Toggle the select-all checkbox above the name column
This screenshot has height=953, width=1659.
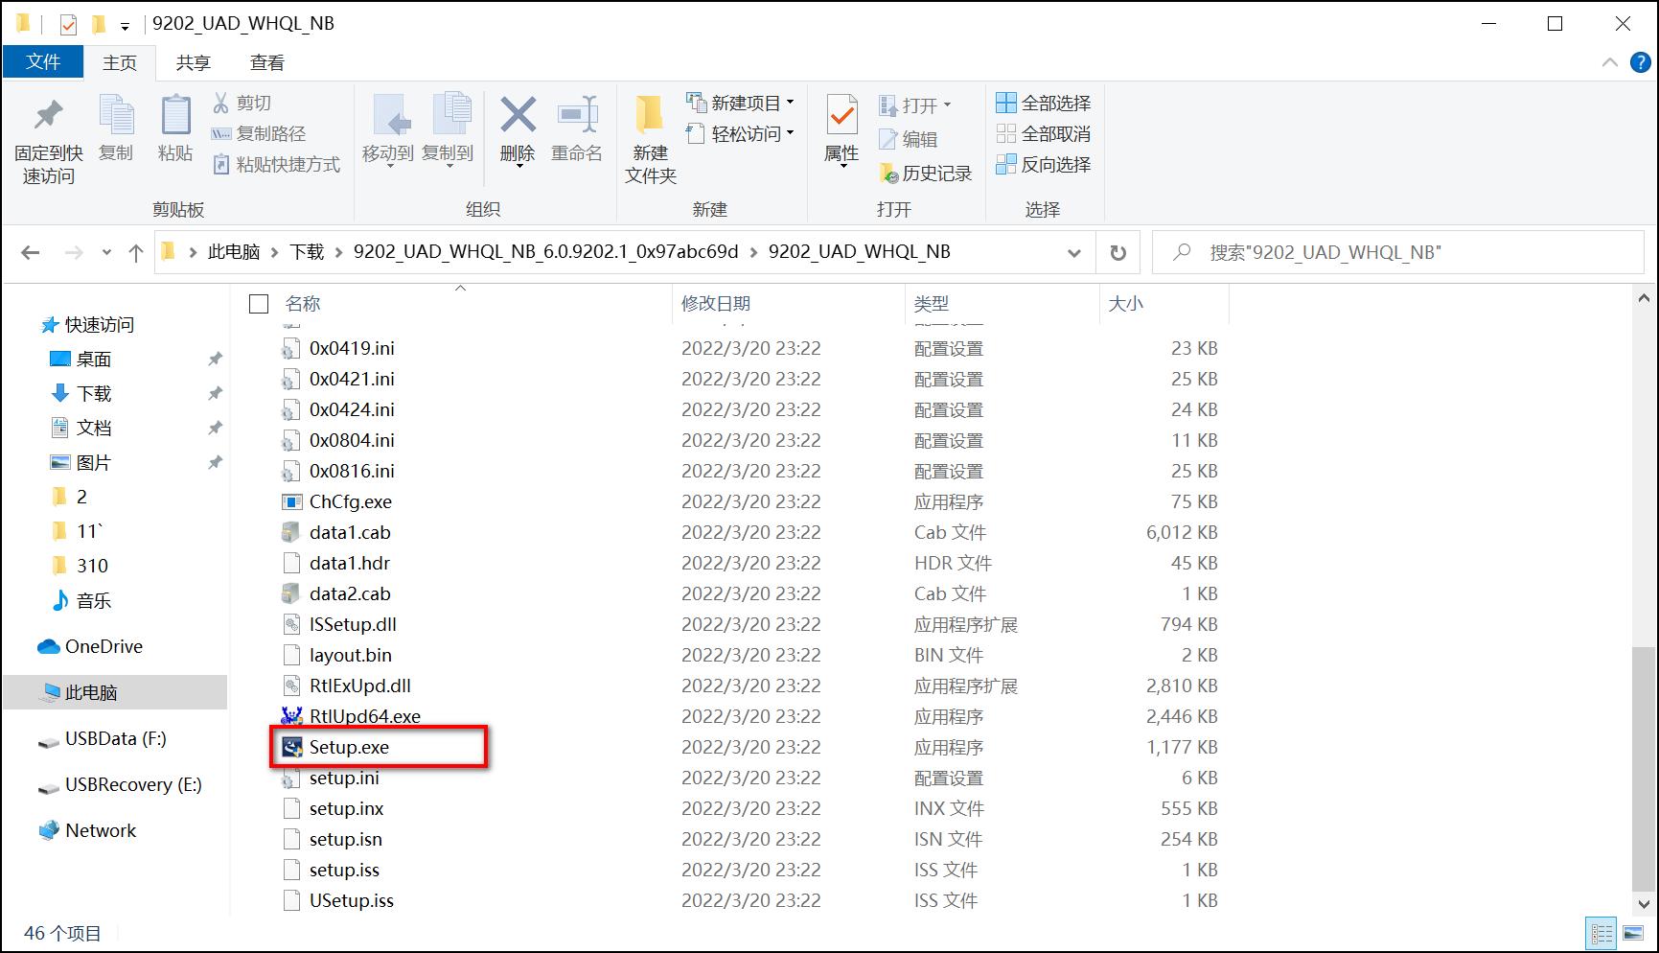point(258,303)
